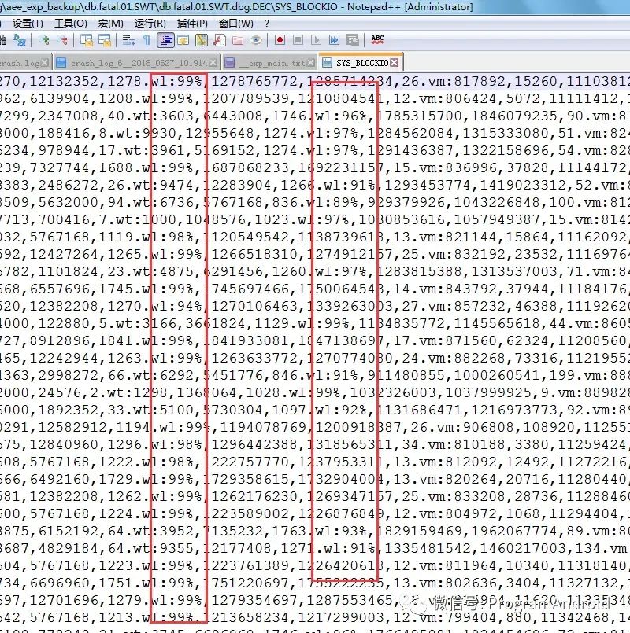Select the SYS_BLOCKIO tab
Screen dimensions: 630x633
point(361,63)
